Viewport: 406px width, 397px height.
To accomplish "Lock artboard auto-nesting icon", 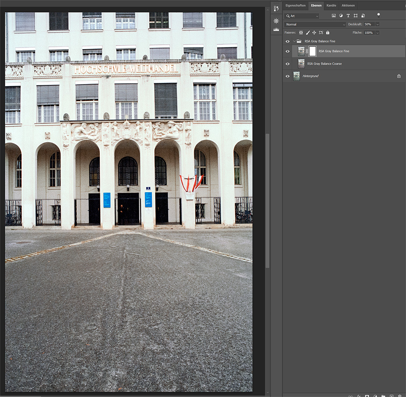I will [321, 33].
